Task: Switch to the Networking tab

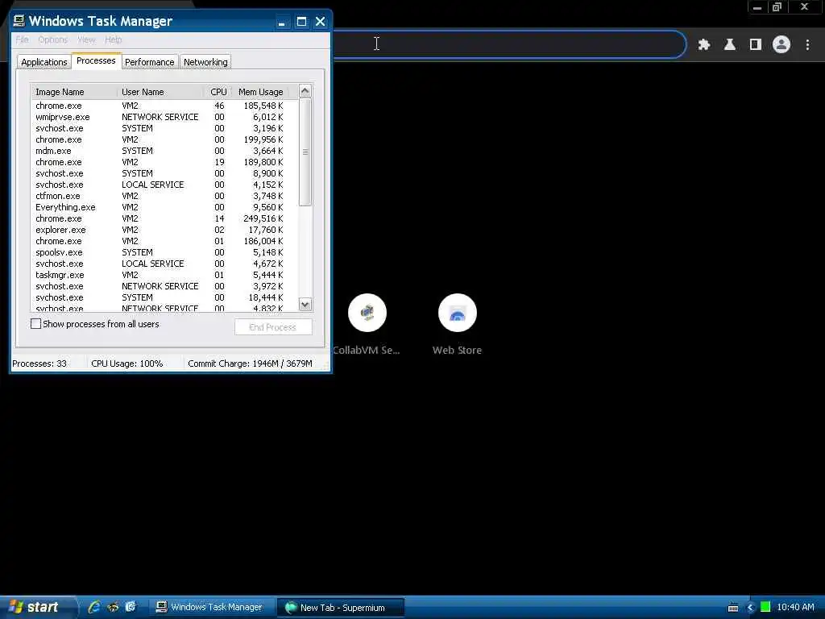Action: pyautogui.click(x=205, y=62)
